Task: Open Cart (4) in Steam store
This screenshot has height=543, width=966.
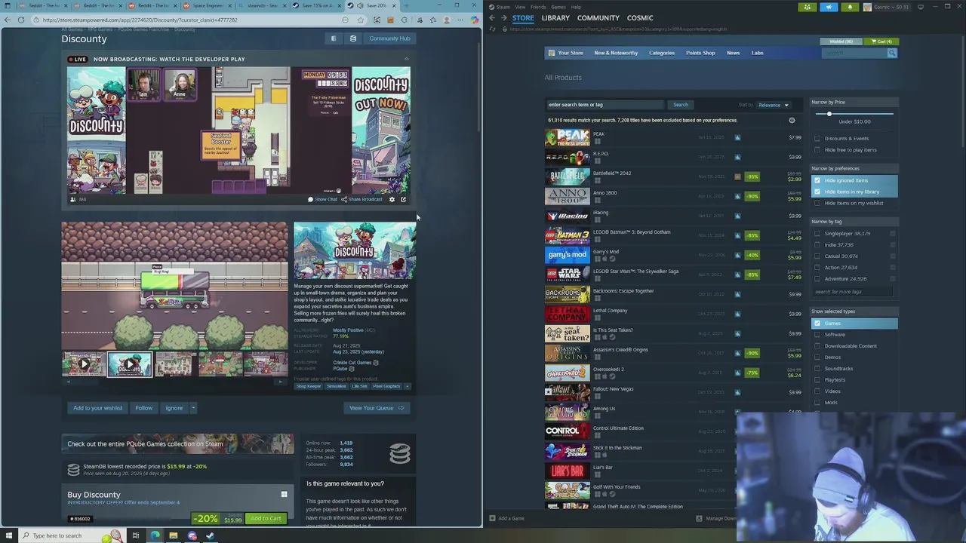Action: tap(881, 41)
